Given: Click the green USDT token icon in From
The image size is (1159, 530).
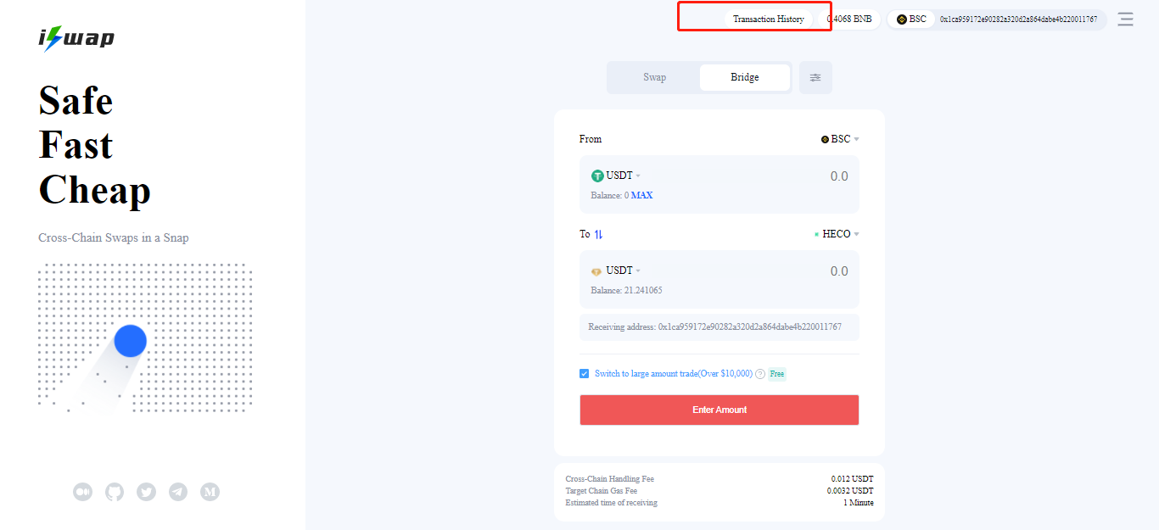Looking at the screenshot, I should 597,176.
